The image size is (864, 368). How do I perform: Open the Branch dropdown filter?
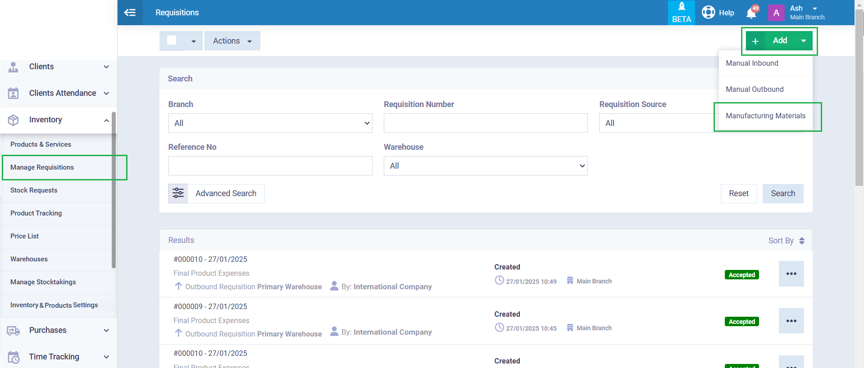click(x=270, y=123)
